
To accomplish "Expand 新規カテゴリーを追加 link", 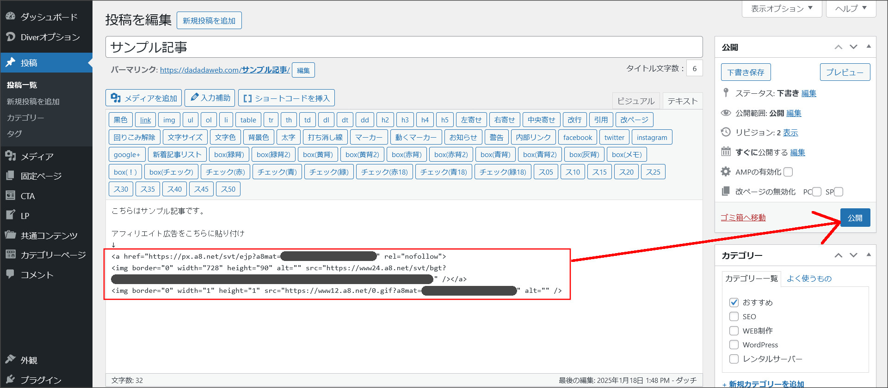I will click(763, 384).
